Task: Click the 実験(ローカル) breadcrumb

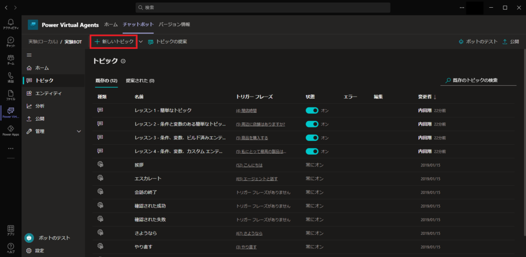Action: (x=43, y=42)
